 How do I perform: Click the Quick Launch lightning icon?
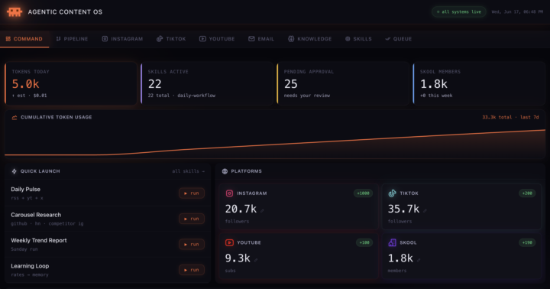[14, 171]
